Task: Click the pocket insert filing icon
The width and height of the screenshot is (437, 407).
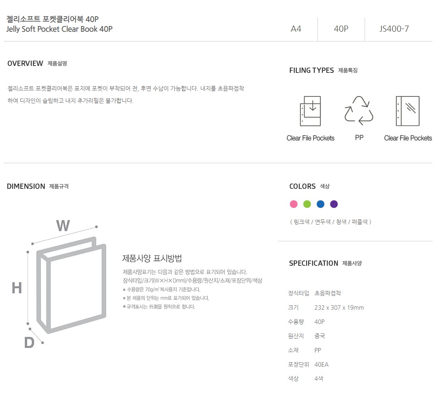Action: [x=310, y=111]
